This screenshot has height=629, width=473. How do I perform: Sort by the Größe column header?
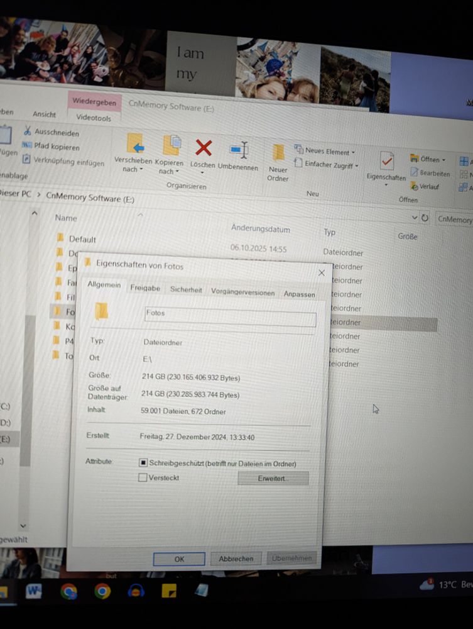pyautogui.click(x=407, y=237)
